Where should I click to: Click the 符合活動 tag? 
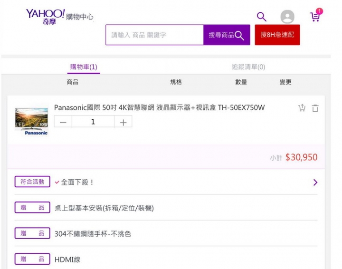click(x=32, y=182)
